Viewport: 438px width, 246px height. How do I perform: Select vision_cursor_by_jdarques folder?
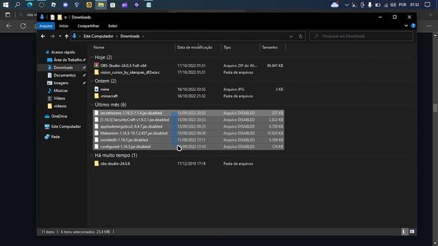(x=130, y=72)
